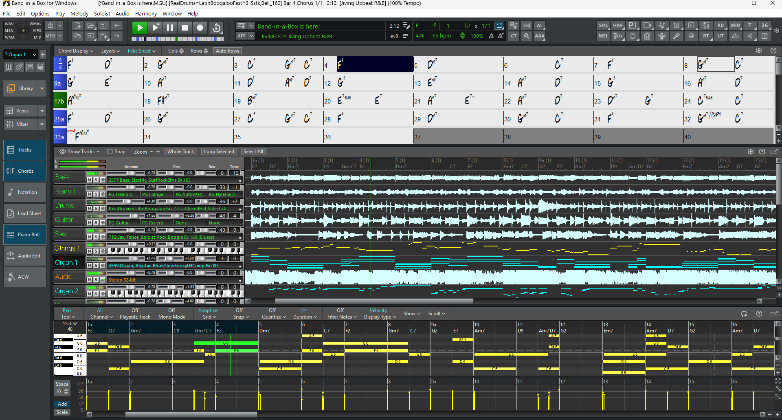
Task: Click the Whole Track button
Action: (180, 151)
